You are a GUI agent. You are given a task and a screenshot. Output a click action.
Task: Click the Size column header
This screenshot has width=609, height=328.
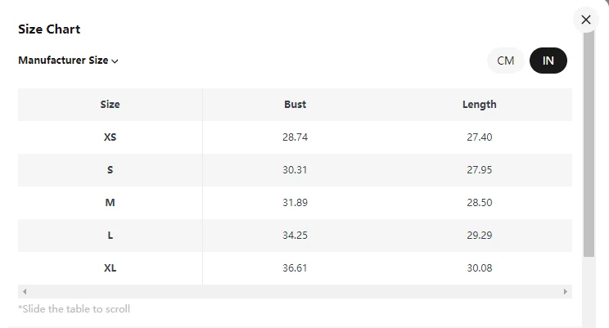110,105
